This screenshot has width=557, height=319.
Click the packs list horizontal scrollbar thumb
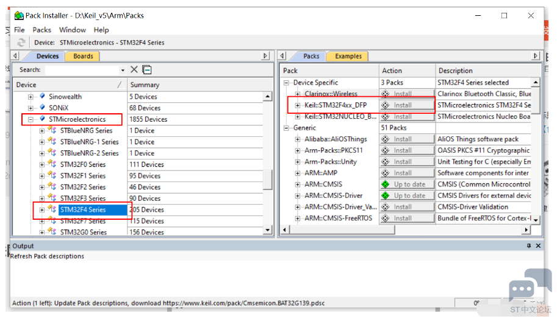pyautogui.click(x=342, y=230)
